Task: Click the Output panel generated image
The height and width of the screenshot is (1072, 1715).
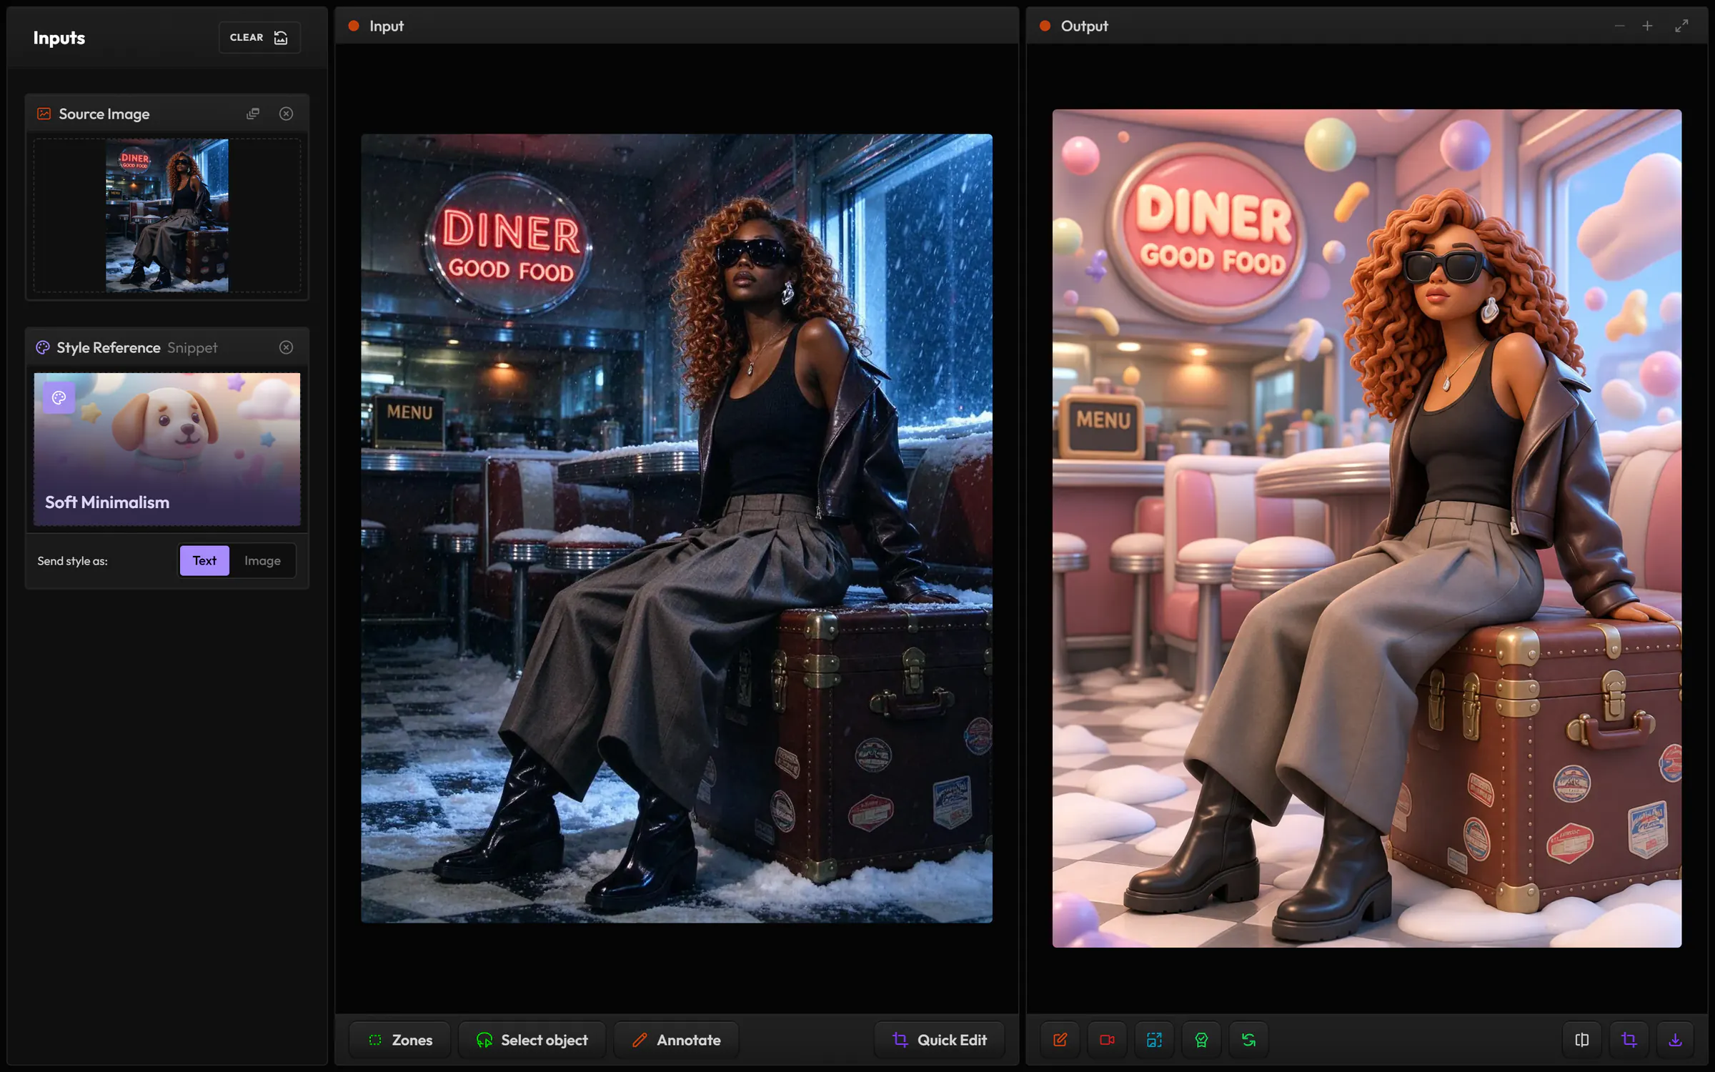Action: pos(1366,528)
